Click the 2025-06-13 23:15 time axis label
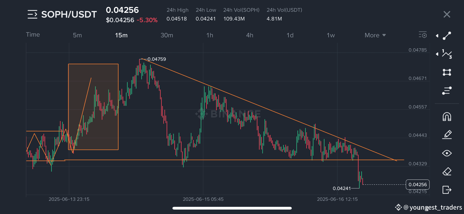Image resolution: width=464 pixels, height=214 pixels. (69, 199)
